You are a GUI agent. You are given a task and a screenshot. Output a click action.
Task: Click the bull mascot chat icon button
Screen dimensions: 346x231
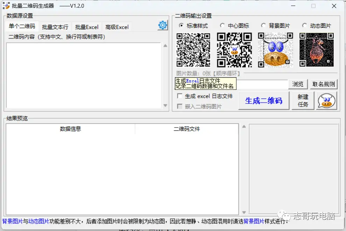327,101
